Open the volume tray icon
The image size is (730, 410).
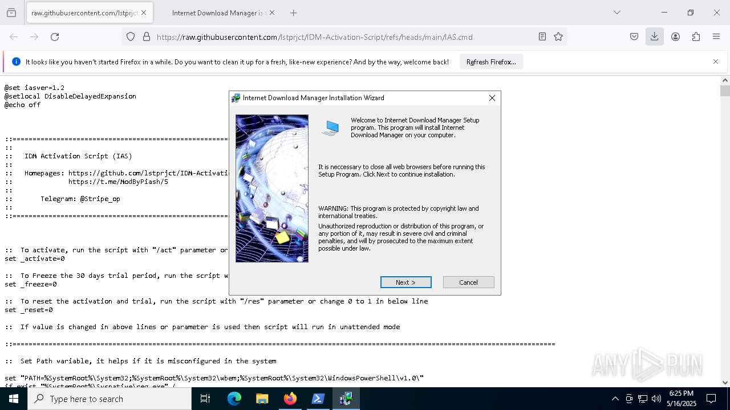coord(656,399)
